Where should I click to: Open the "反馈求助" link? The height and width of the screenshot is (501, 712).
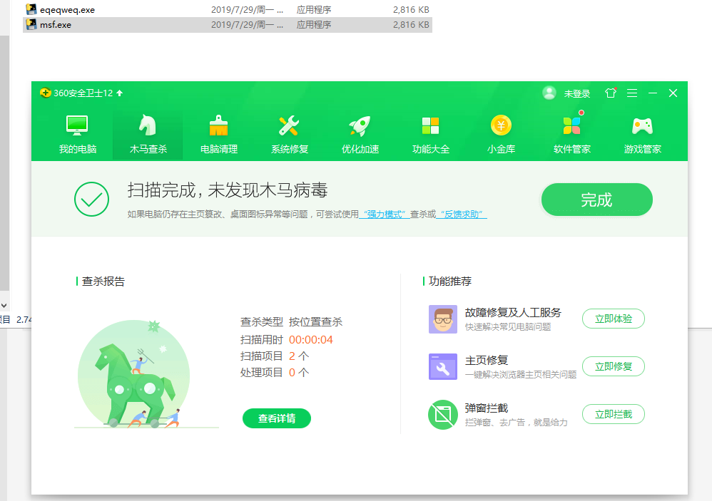[x=462, y=214]
